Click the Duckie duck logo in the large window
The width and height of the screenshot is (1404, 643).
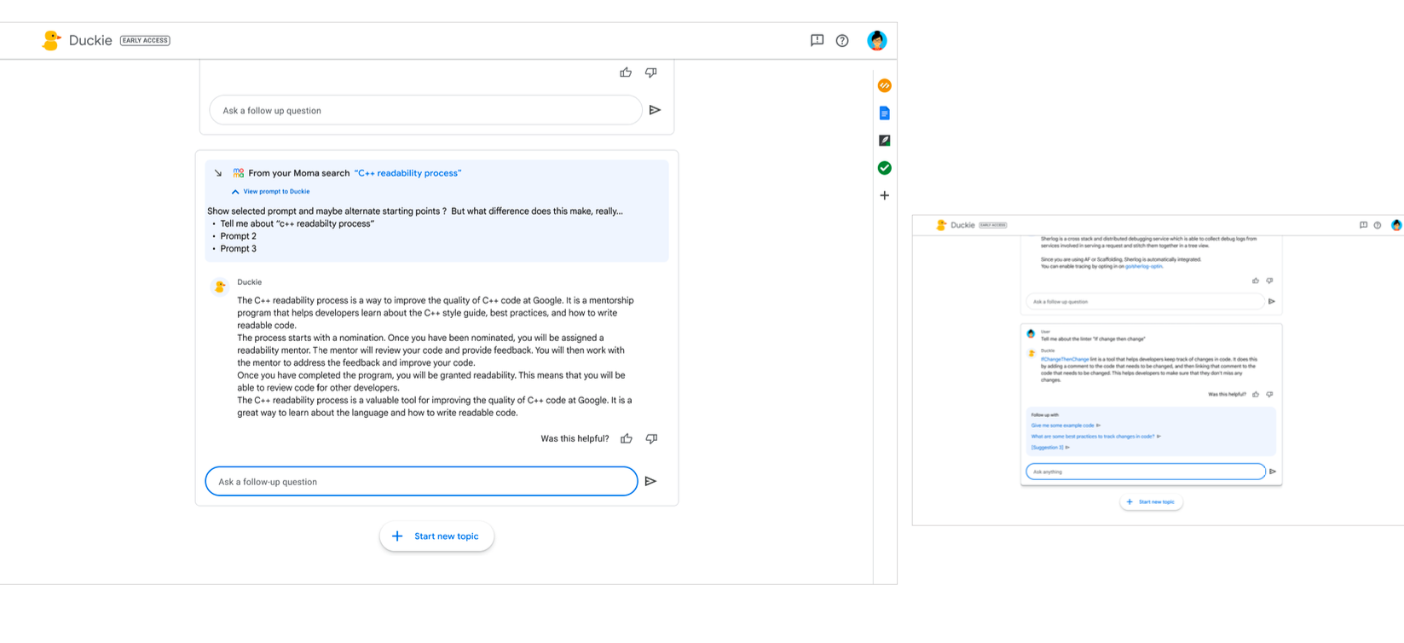51,41
